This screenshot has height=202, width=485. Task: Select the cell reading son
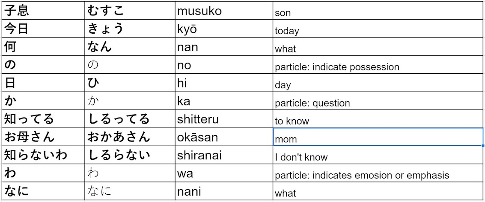(x=378, y=11)
